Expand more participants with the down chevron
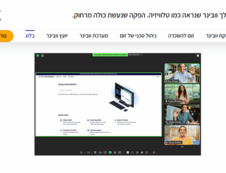226x173 pixels. [x=182, y=147]
